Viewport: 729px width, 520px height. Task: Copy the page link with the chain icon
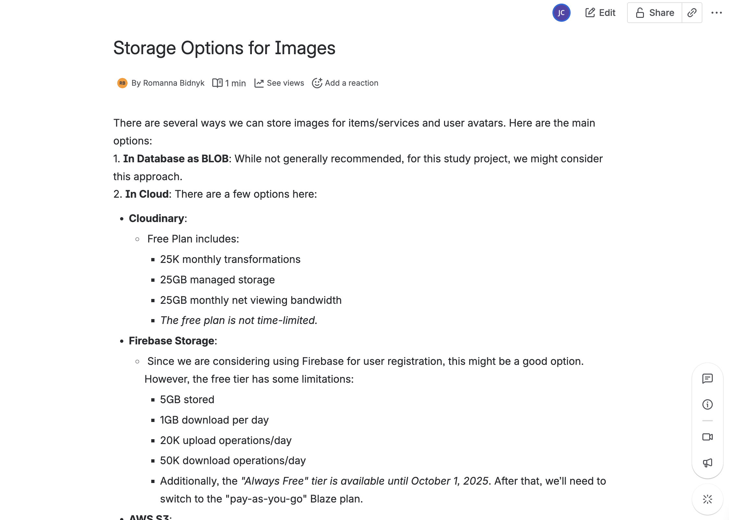click(692, 13)
